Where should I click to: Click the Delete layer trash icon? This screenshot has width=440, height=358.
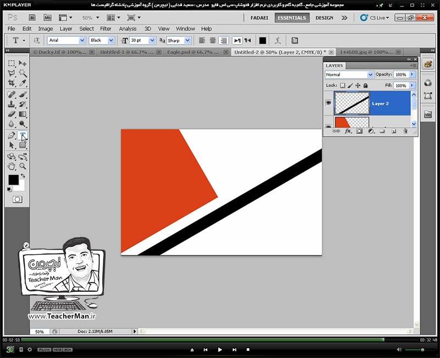[405, 131]
